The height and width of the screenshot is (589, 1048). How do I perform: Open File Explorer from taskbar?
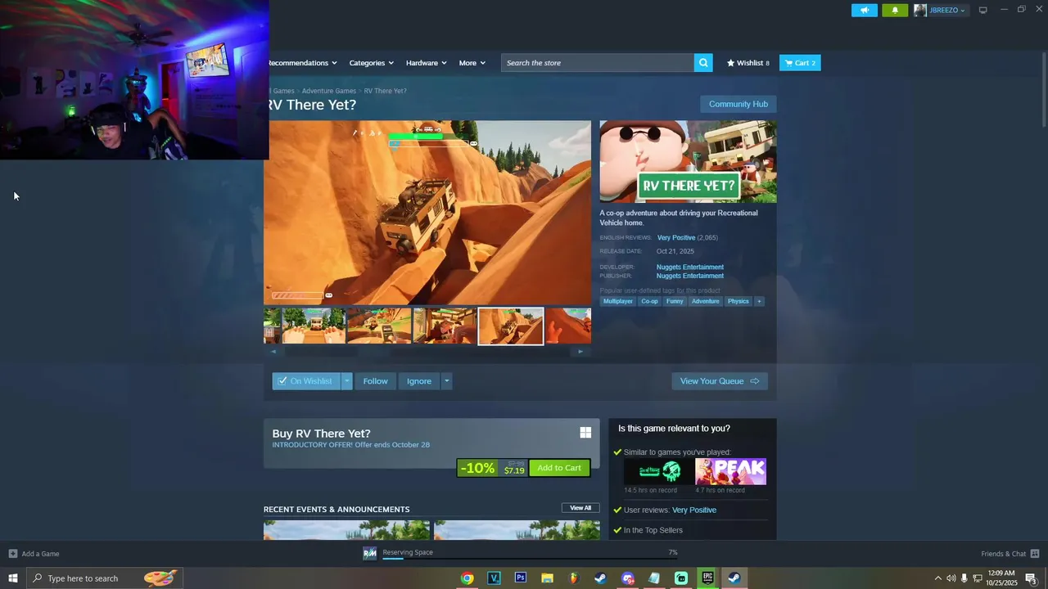click(547, 578)
